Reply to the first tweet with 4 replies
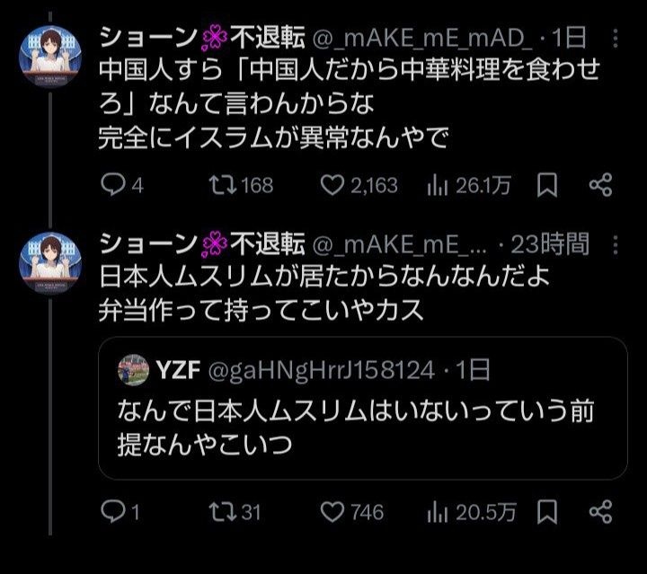Screen dimensions: 647x574 (x=112, y=185)
